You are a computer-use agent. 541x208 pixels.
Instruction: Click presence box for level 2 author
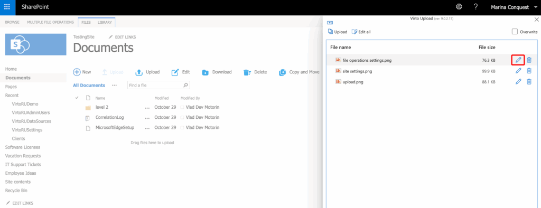click(182, 108)
